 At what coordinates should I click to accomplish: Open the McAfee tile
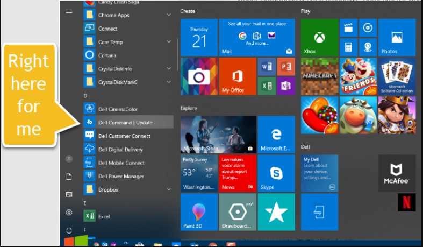click(x=397, y=173)
